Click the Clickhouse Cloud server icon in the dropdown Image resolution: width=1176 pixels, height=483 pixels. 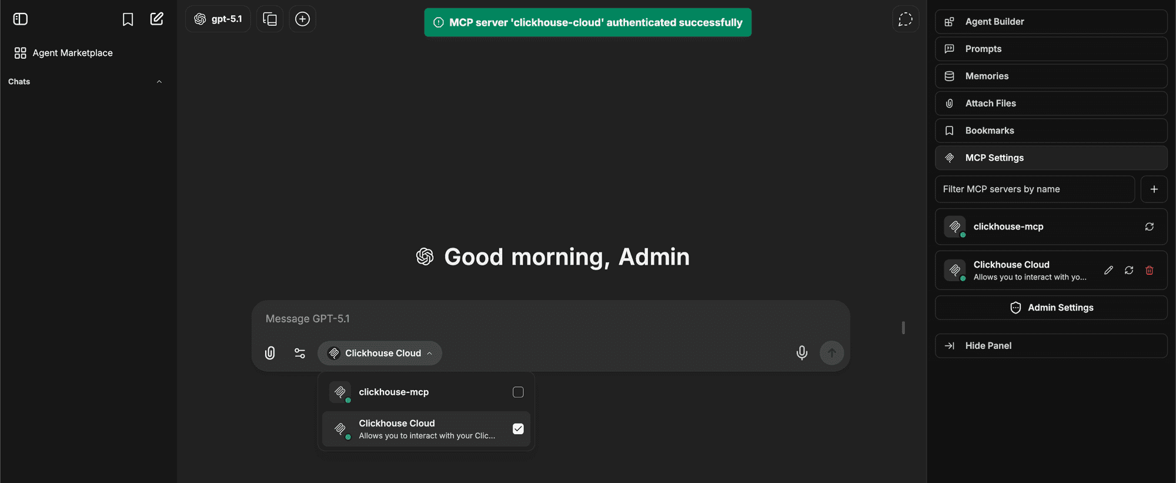pos(340,429)
